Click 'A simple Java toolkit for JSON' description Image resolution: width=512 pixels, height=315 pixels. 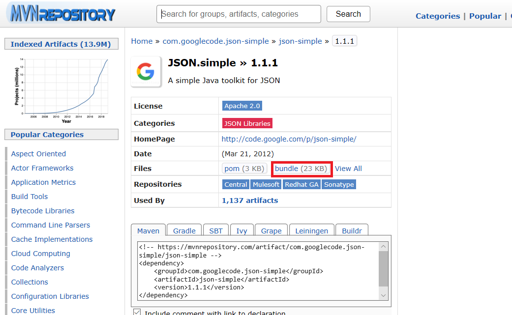pyautogui.click(x=224, y=81)
